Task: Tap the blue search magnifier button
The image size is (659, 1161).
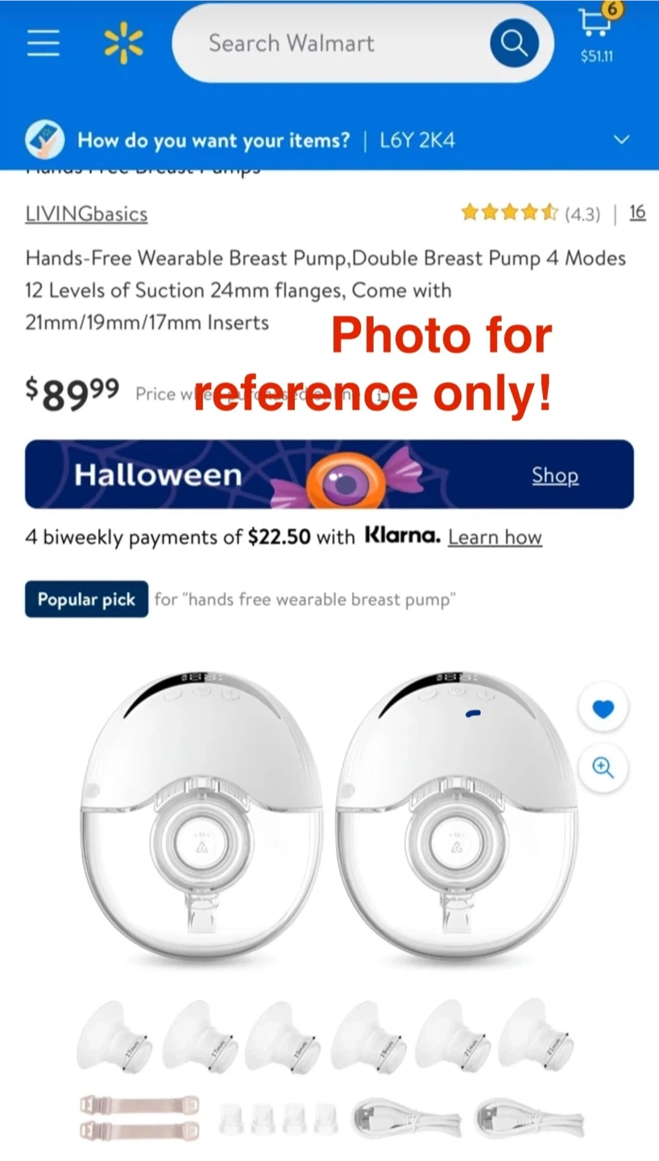Action: 513,43
